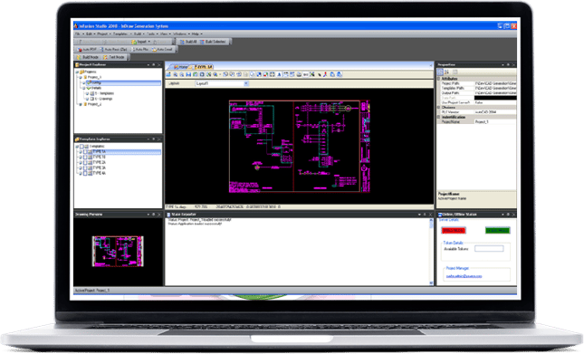
Task: Click the State Reporter vertical scrollbar
Action: (x=431, y=252)
